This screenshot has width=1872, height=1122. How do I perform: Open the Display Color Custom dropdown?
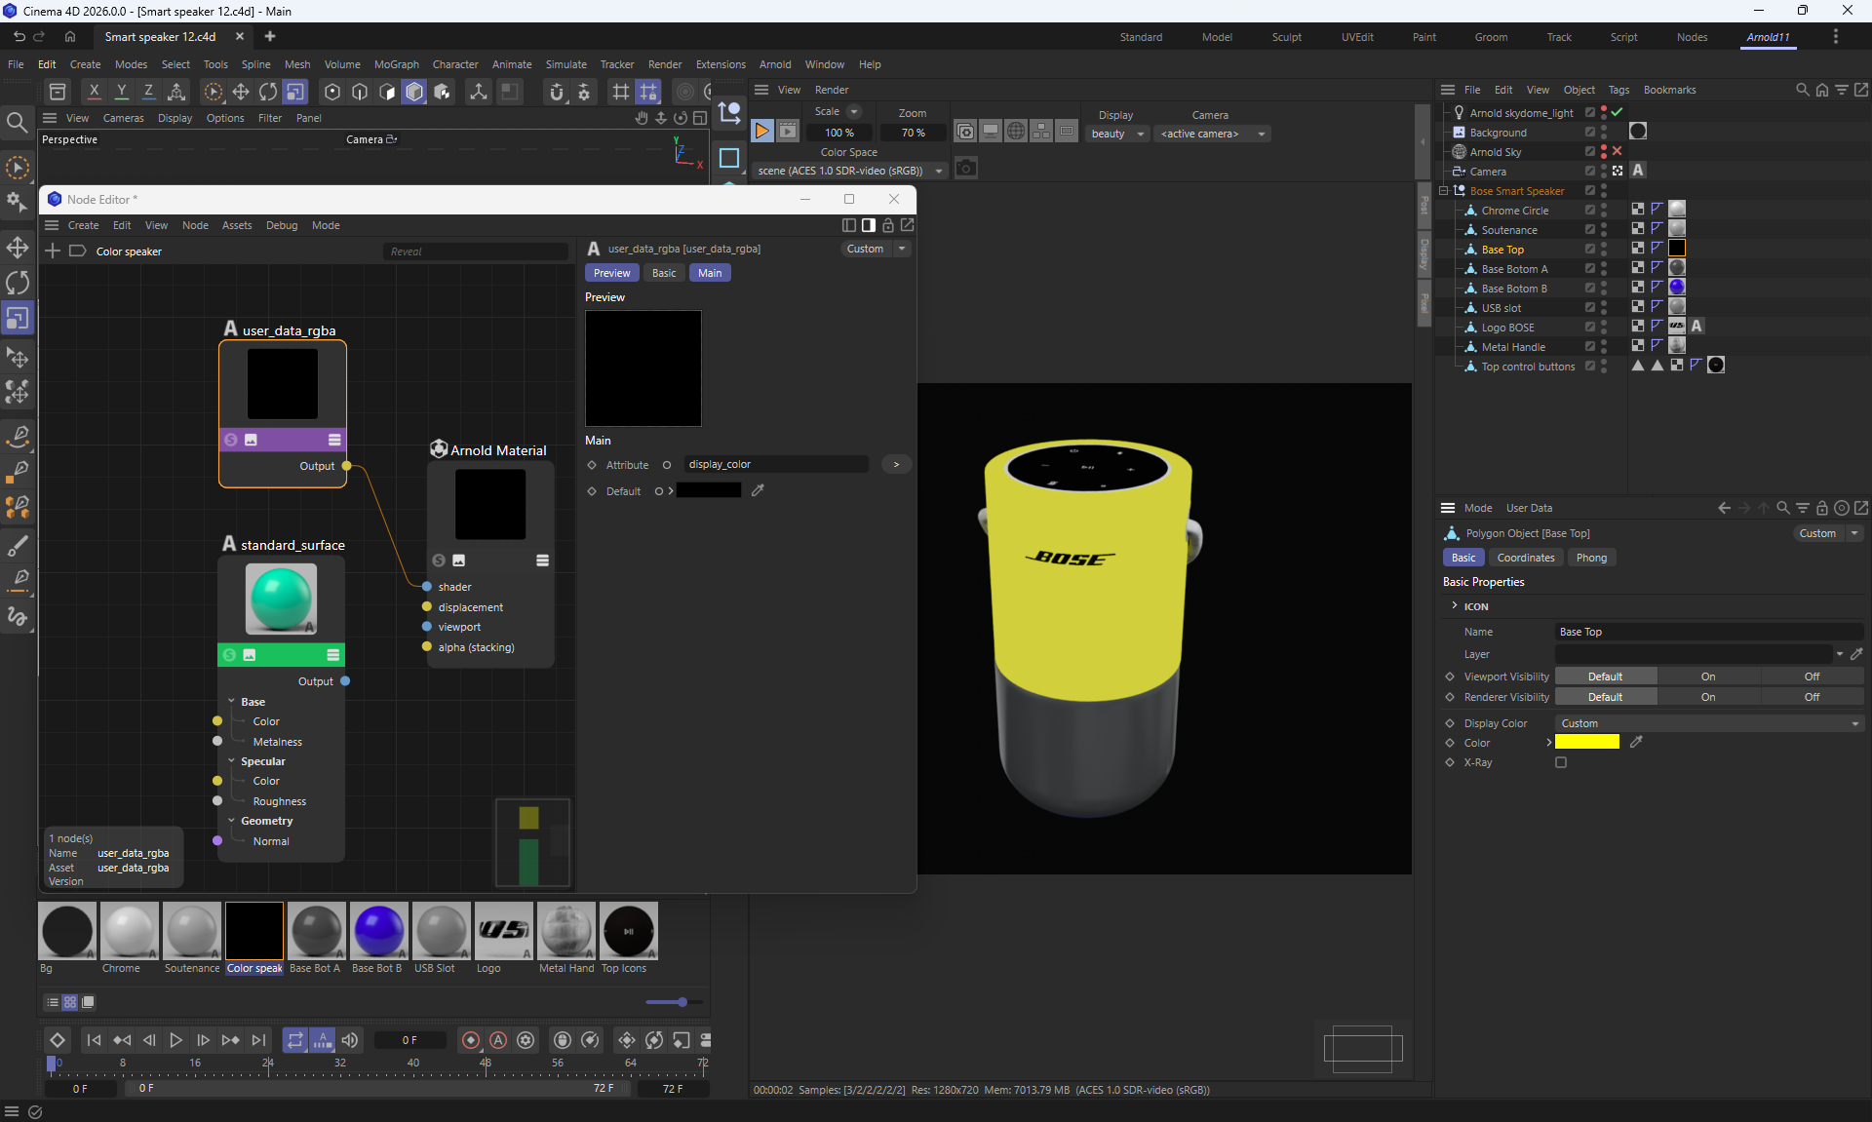click(1708, 723)
